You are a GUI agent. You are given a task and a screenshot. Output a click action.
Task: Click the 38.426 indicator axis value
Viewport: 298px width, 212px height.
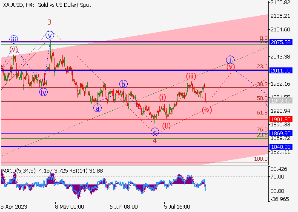tap(279, 169)
